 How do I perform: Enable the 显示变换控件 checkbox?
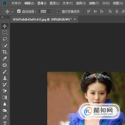(x=59, y=11)
